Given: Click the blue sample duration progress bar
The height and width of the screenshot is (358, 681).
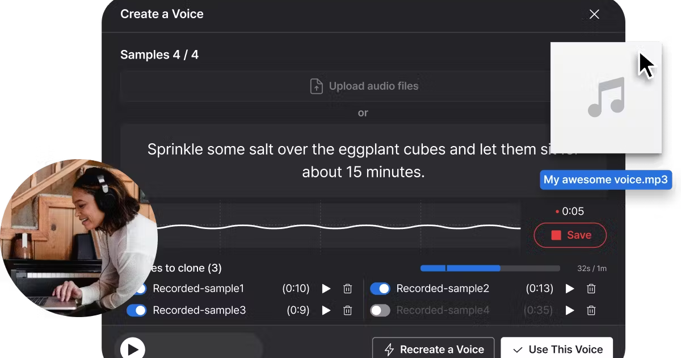Looking at the screenshot, I should point(460,268).
